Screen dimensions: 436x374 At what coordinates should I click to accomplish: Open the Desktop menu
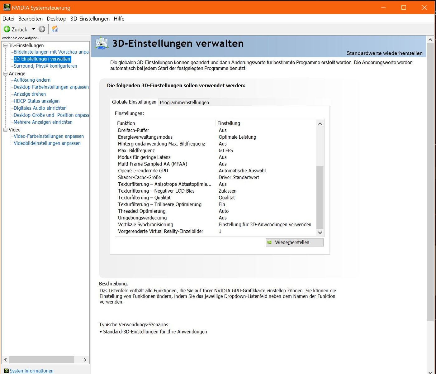56,19
